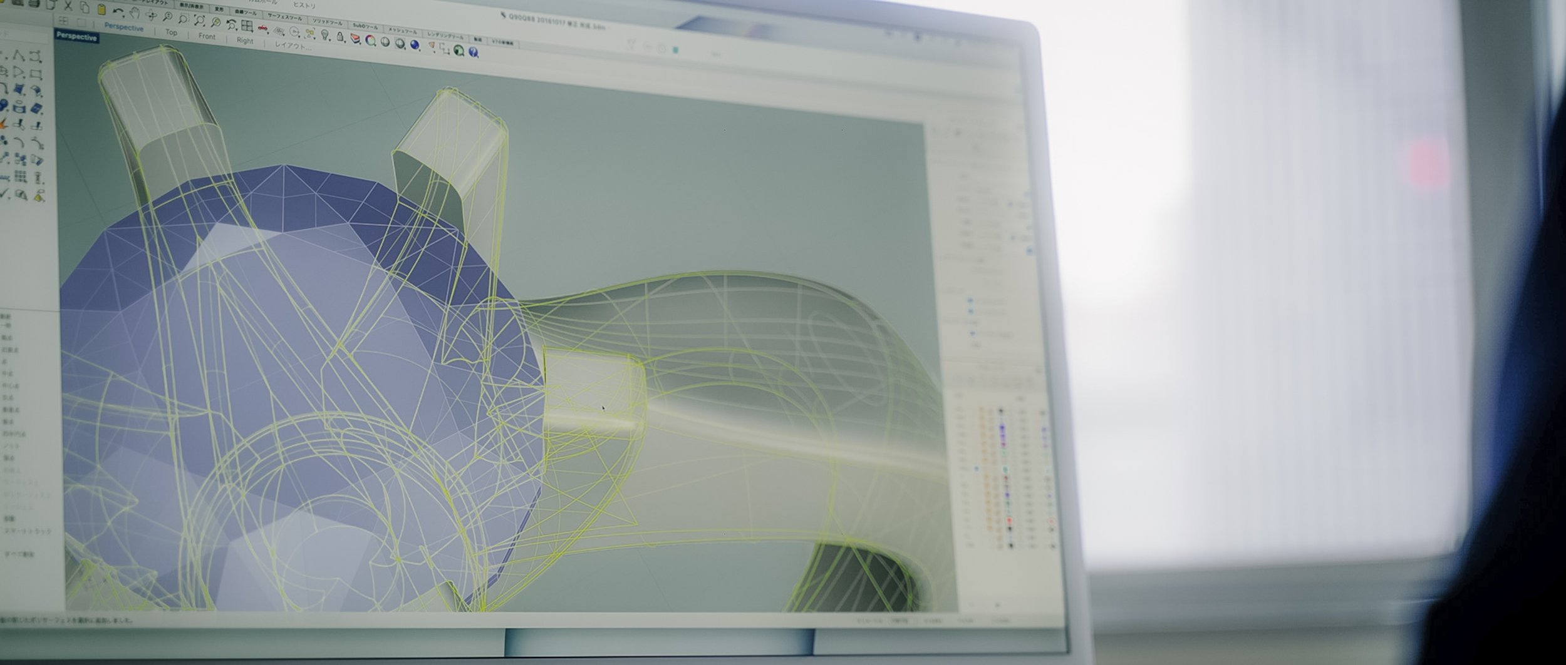1566x665 pixels.
Task: Click the four-pane viewport layout icon
Action: tap(63, 21)
